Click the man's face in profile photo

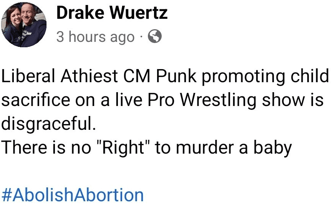pyautogui.click(x=32, y=16)
